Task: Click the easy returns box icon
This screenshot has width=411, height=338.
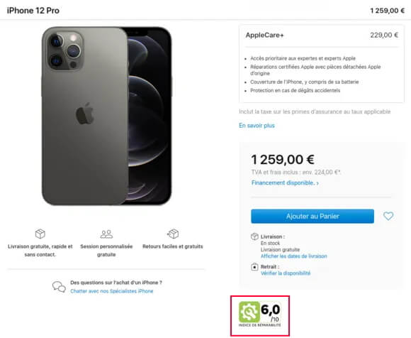Action: [x=173, y=234]
